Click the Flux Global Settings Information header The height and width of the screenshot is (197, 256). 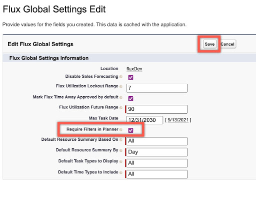point(49,58)
